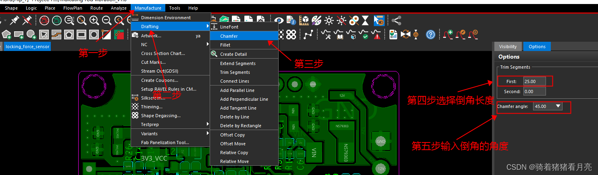The image size is (598, 175).
Task: Click the blue cursor toggle toolbar icon
Action: click(379, 20)
